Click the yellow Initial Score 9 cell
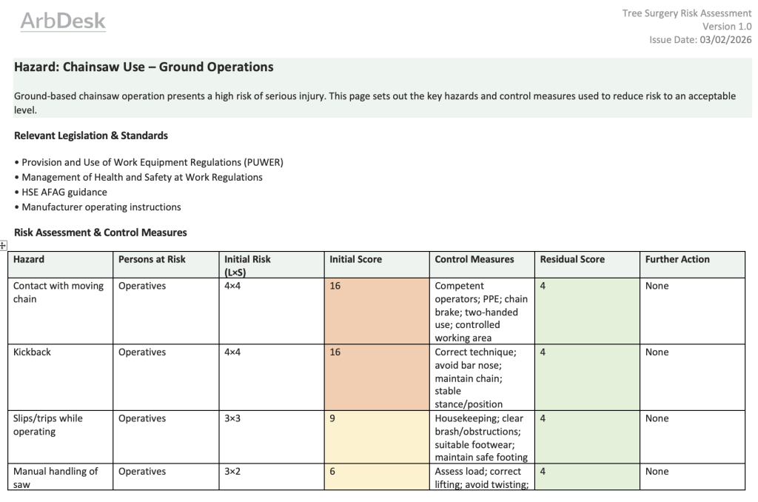This screenshot has width=758, height=502. point(376,437)
